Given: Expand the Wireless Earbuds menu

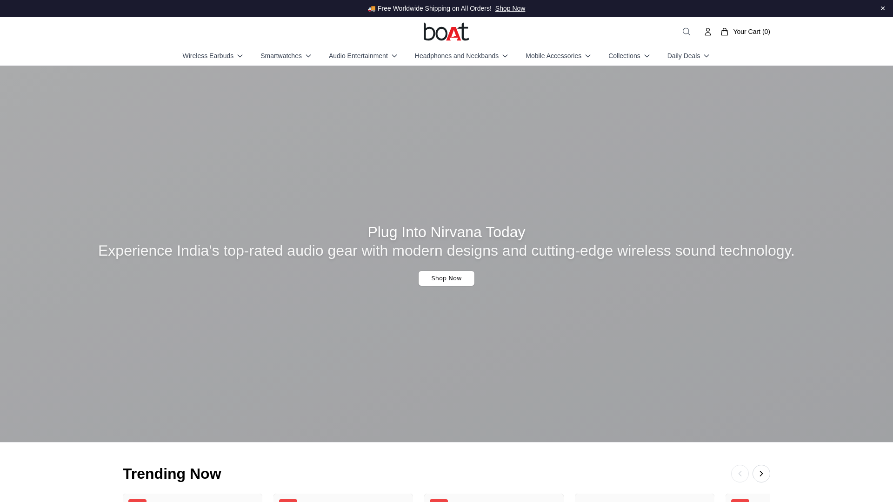Looking at the screenshot, I should tap(213, 56).
